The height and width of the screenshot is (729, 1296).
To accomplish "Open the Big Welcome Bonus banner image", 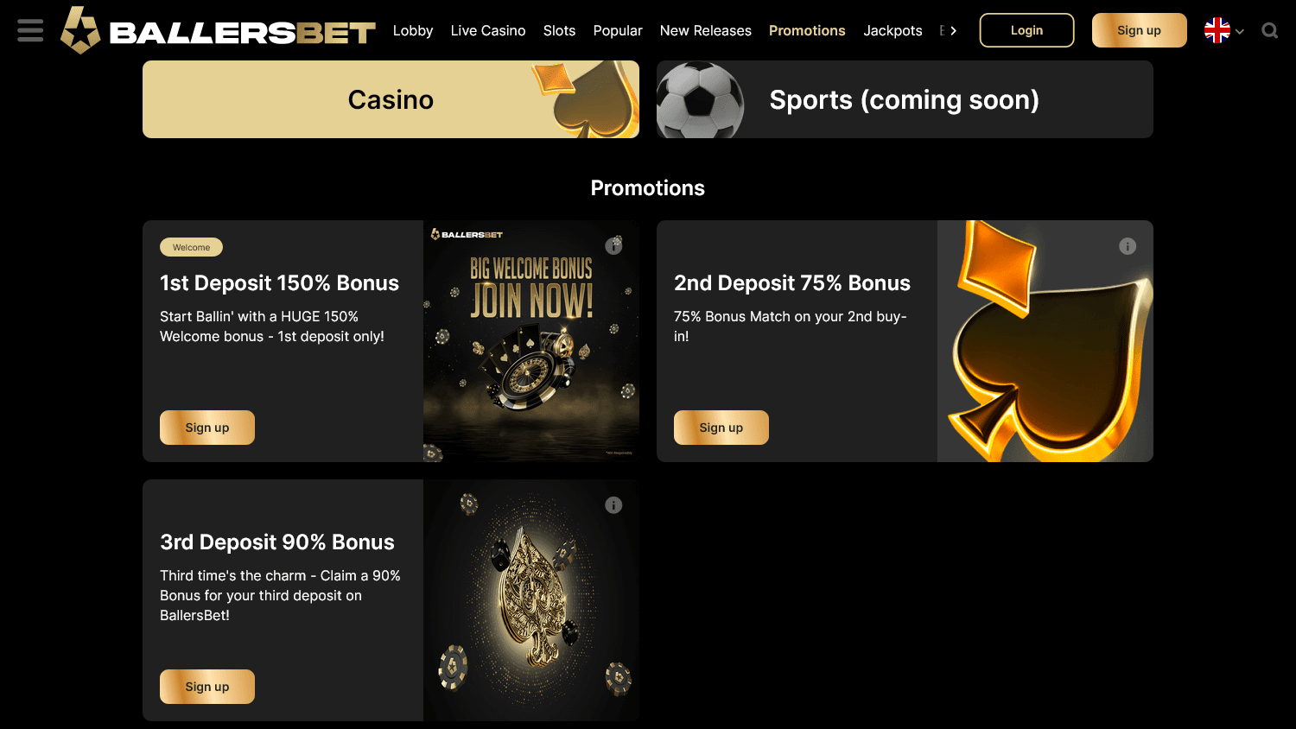I will coord(531,341).
